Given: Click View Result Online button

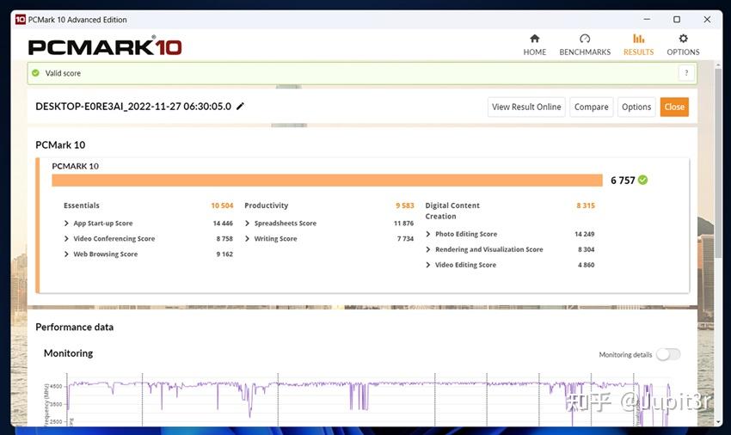Looking at the screenshot, I should coord(526,107).
